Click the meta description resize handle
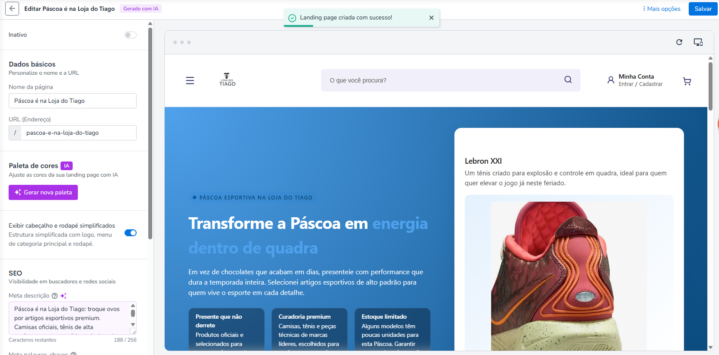 (x=134, y=332)
